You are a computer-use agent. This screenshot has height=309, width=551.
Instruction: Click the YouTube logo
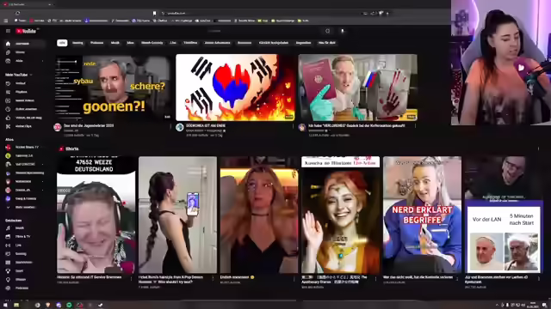[26, 31]
